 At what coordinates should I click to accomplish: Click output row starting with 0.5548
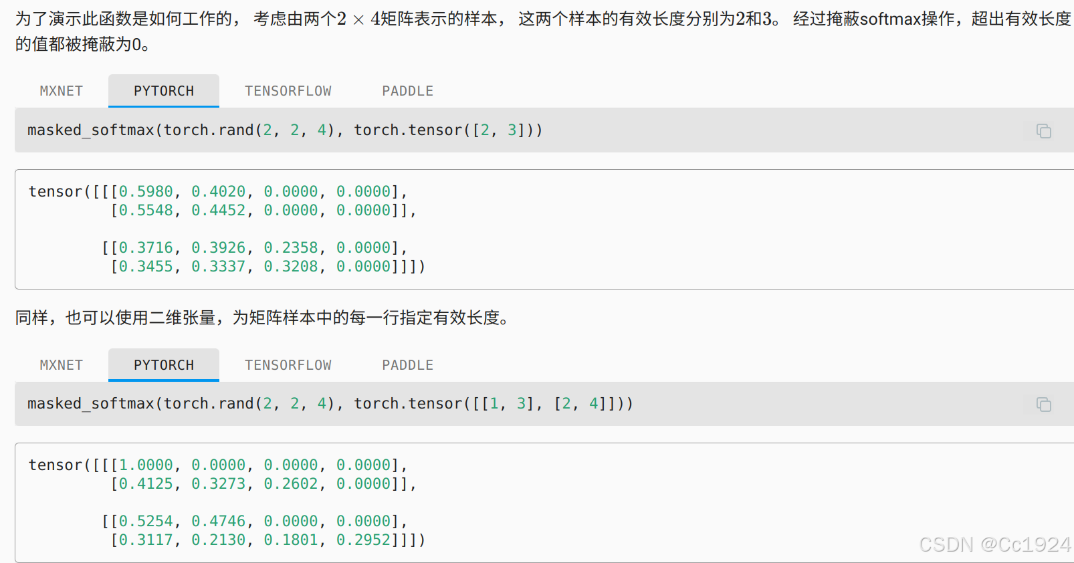[263, 211]
